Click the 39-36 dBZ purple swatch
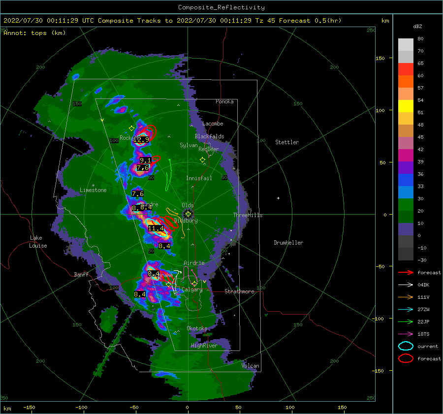Image resolution: width=443 pixels, height=414 pixels. pos(406,167)
